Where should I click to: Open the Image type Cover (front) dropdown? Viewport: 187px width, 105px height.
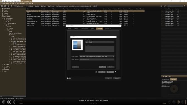pyautogui.click(x=100, y=42)
